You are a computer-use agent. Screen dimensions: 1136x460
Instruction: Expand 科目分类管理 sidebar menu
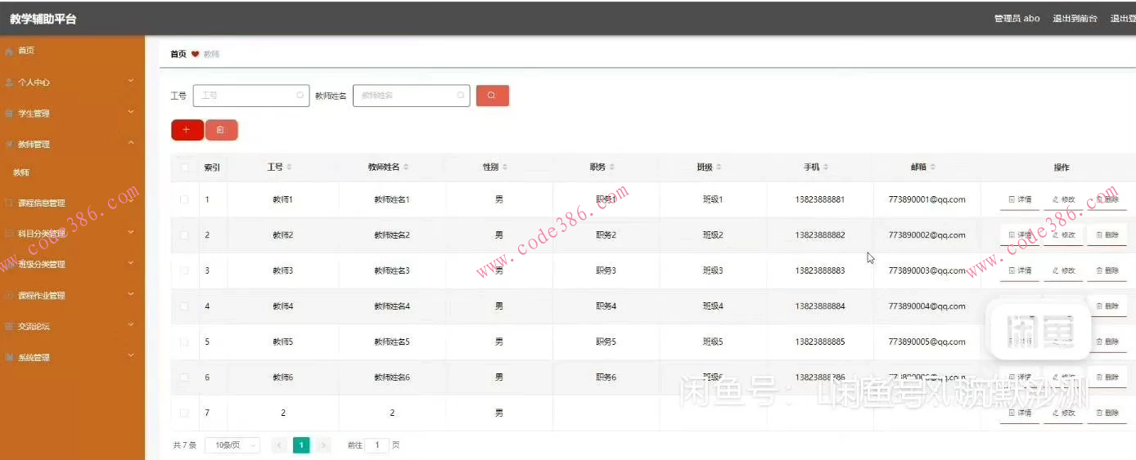(72, 234)
